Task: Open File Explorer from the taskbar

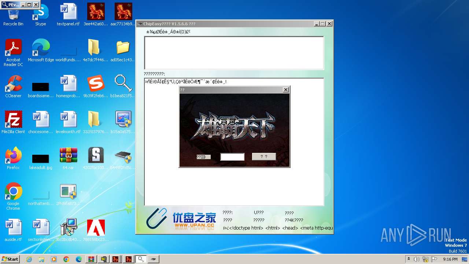Action: point(41,259)
